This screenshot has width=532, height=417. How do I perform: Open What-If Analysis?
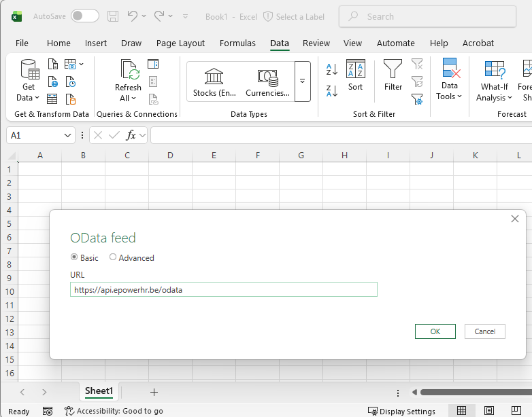495,81
